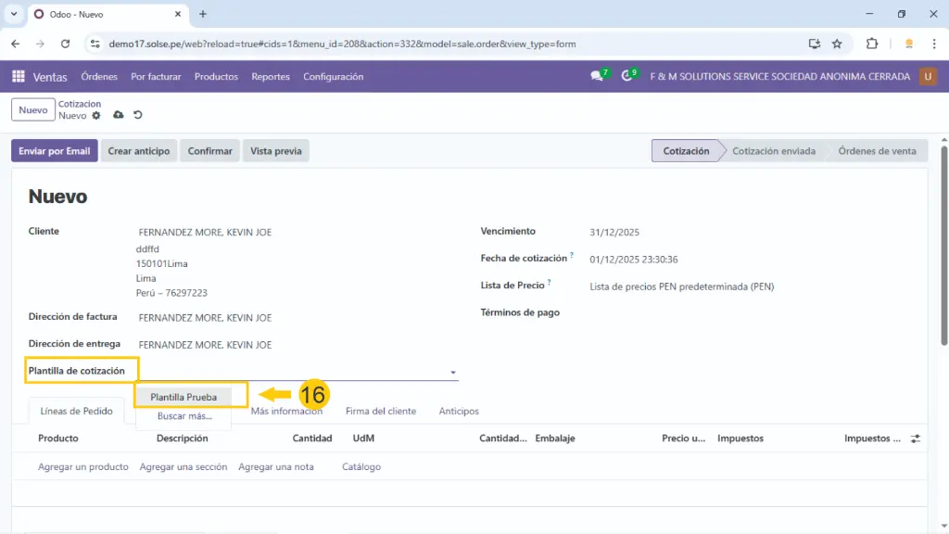Screen dimensions: 949x534
Task: Open the activities clock icon
Action: pyautogui.click(x=628, y=77)
